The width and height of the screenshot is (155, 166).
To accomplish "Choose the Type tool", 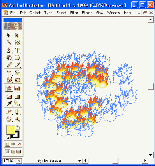I will tap(17, 50).
